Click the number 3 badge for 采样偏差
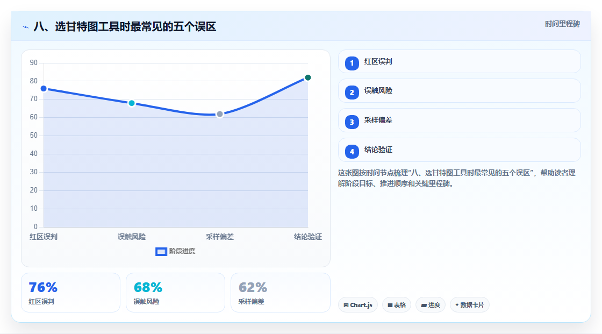This screenshot has width=602, height=334. point(352,122)
